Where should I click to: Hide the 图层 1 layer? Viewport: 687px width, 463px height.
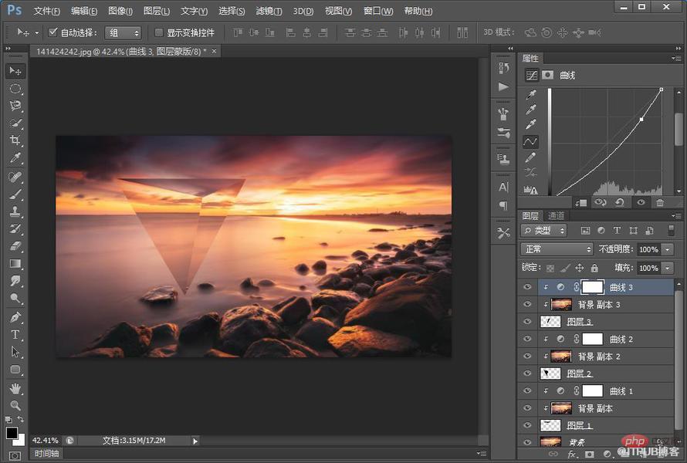pyautogui.click(x=527, y=425)
